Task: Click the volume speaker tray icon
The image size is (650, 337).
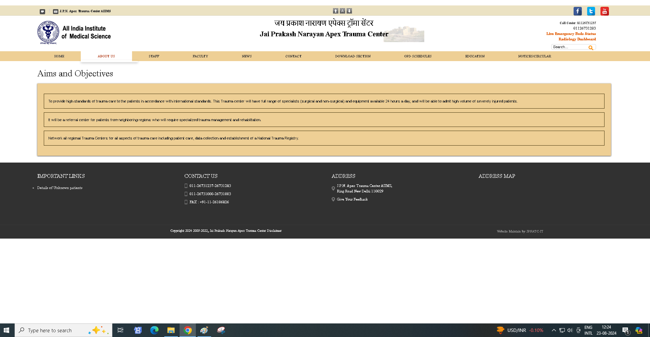Action: 570,330
